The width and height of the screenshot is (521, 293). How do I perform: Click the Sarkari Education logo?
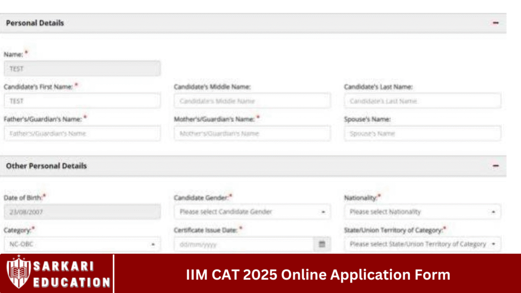pyautogui.click(x=57, y=274)
